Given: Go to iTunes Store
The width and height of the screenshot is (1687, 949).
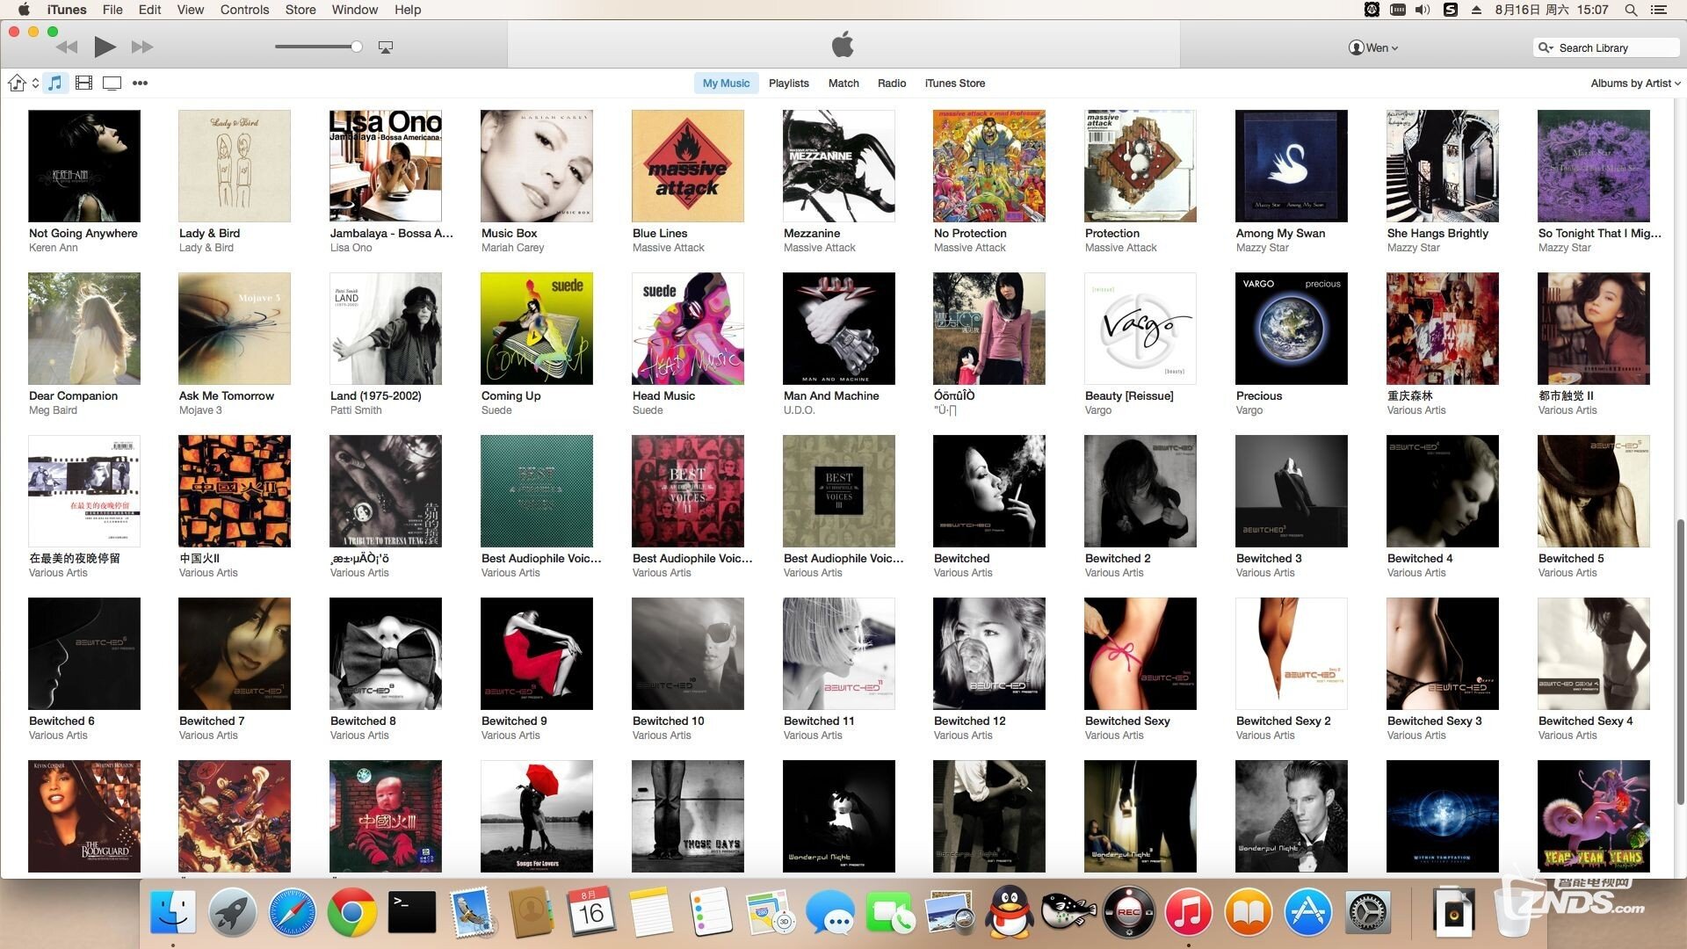Looking at the screenshot, I should point(954,83).
